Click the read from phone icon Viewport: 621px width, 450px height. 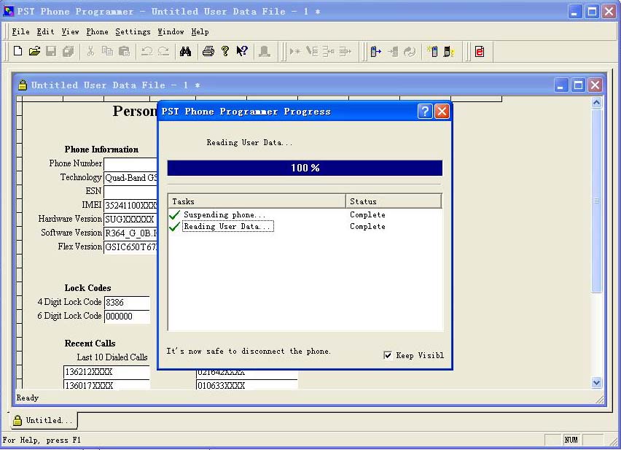tap(376, 51)
